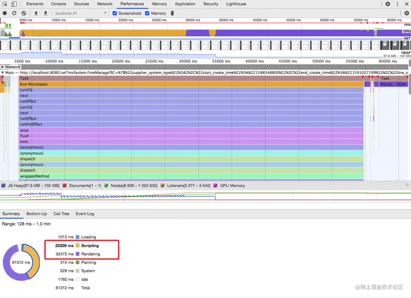Disable the JS Heap counter checkbox

coord(3,185)
